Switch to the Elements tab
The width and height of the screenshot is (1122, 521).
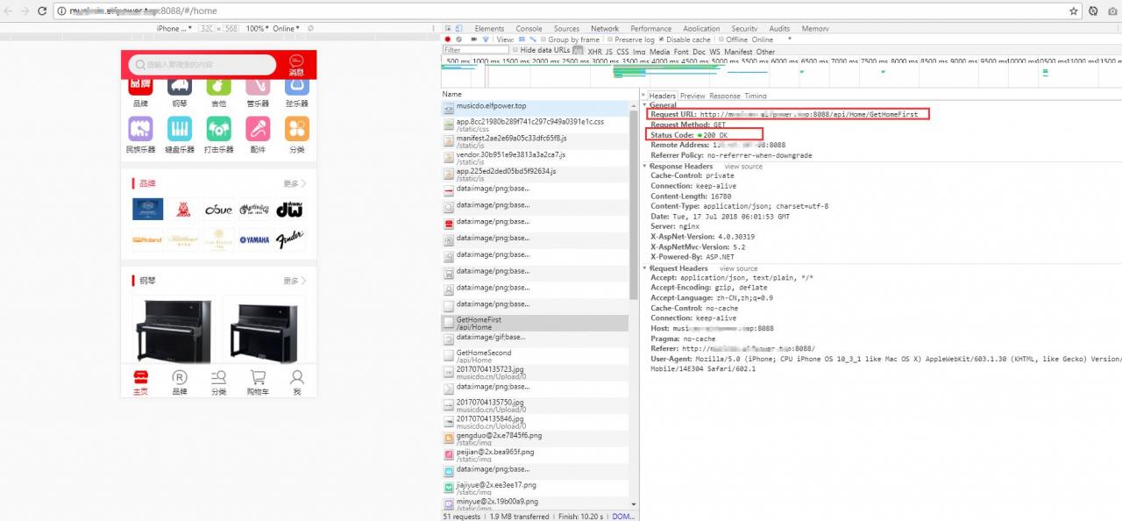click(x=489, y=28)
